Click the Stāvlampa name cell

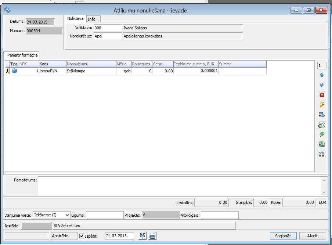[91, 71]
